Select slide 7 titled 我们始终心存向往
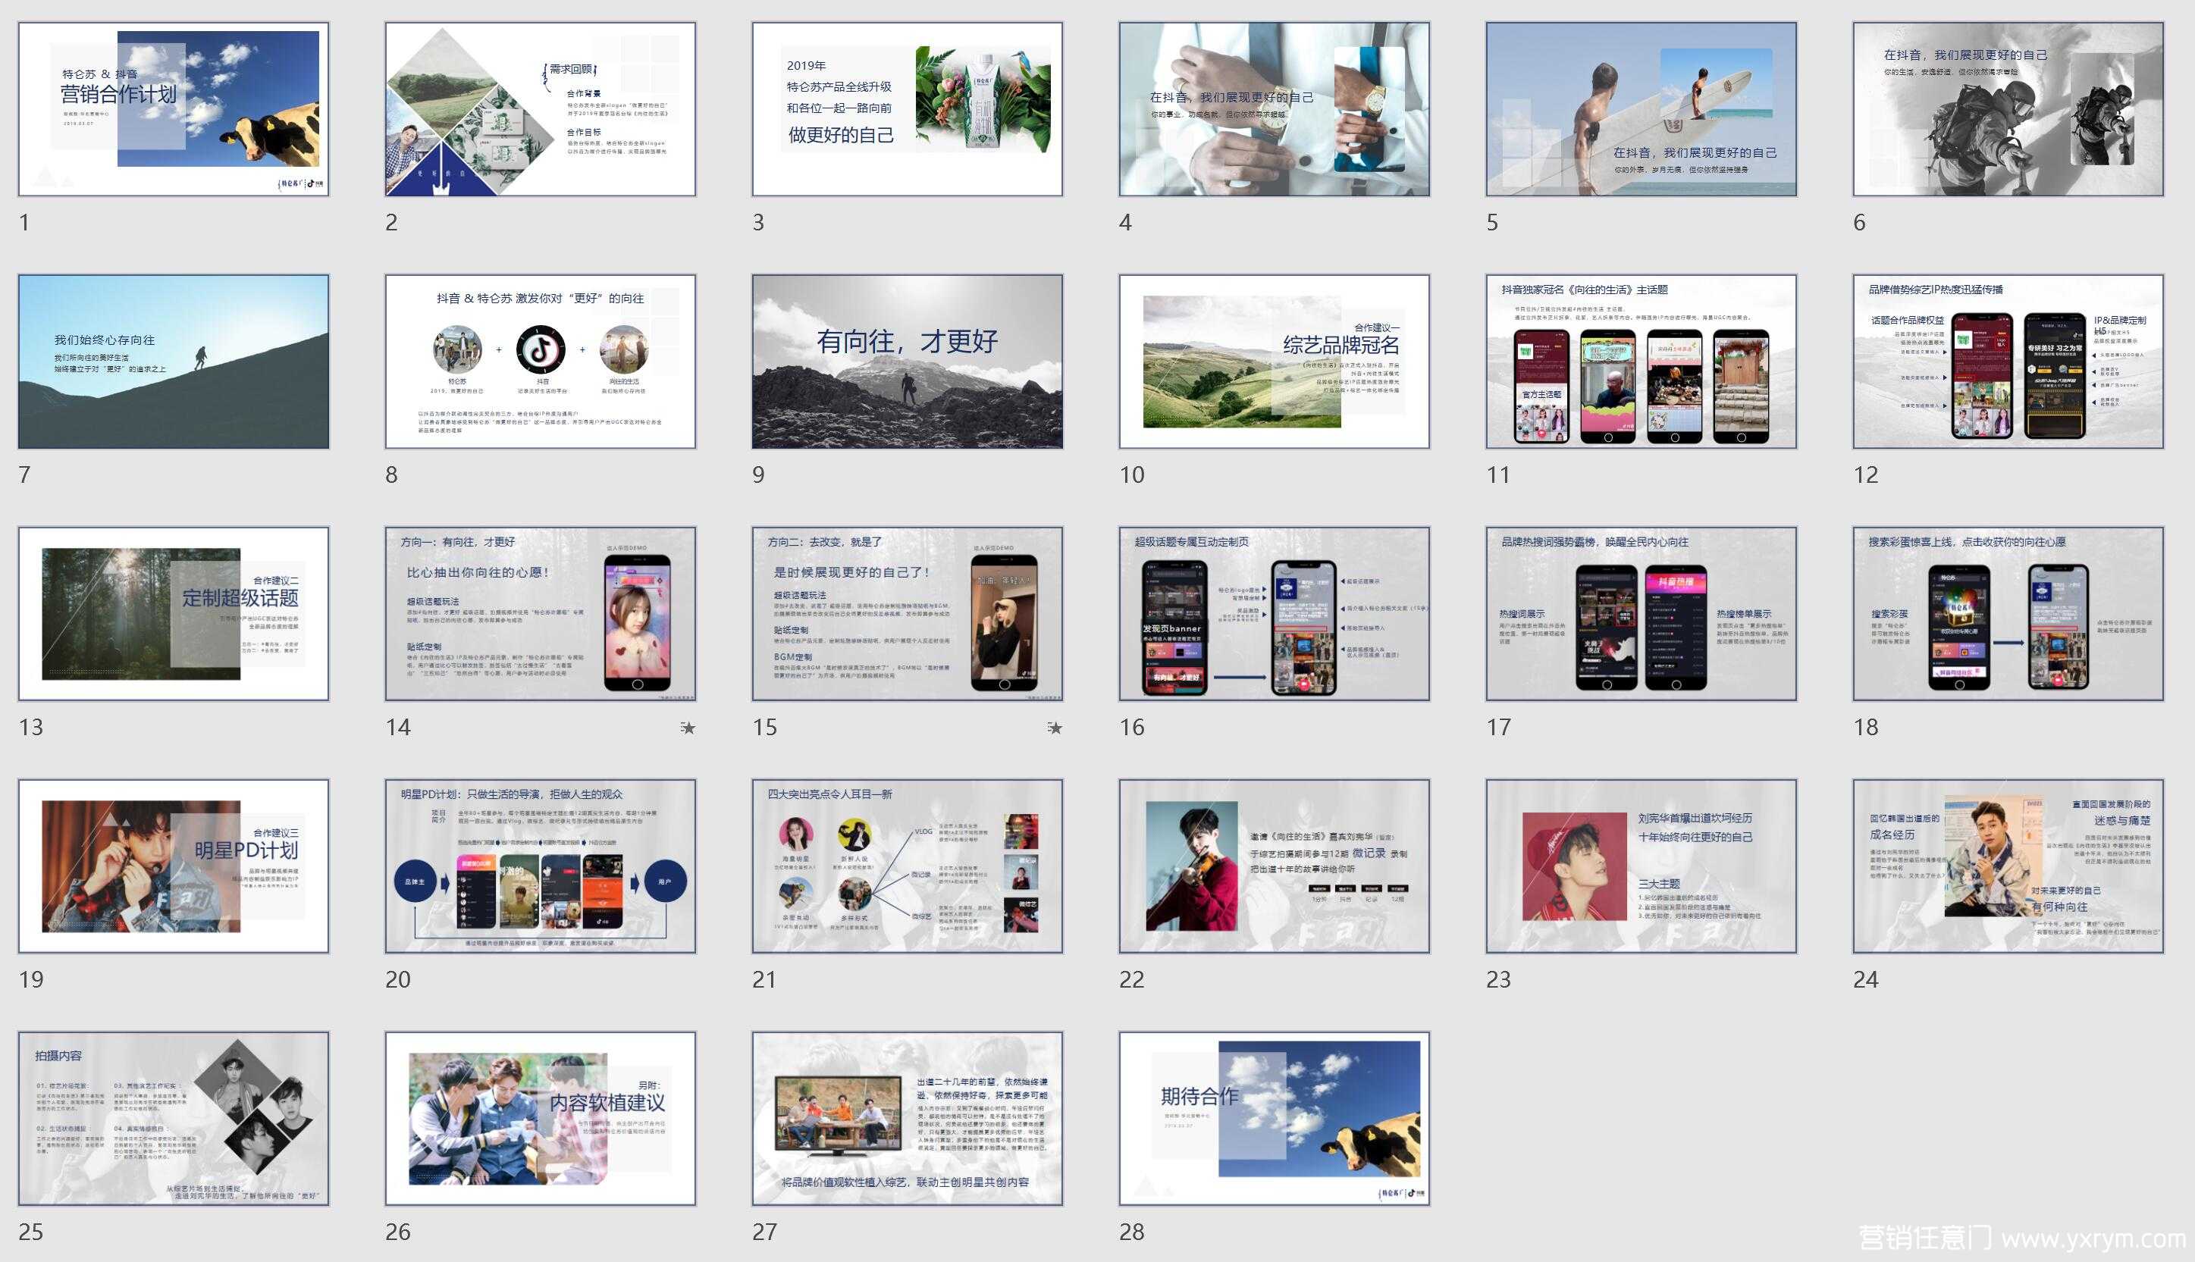 pos(174,362)
